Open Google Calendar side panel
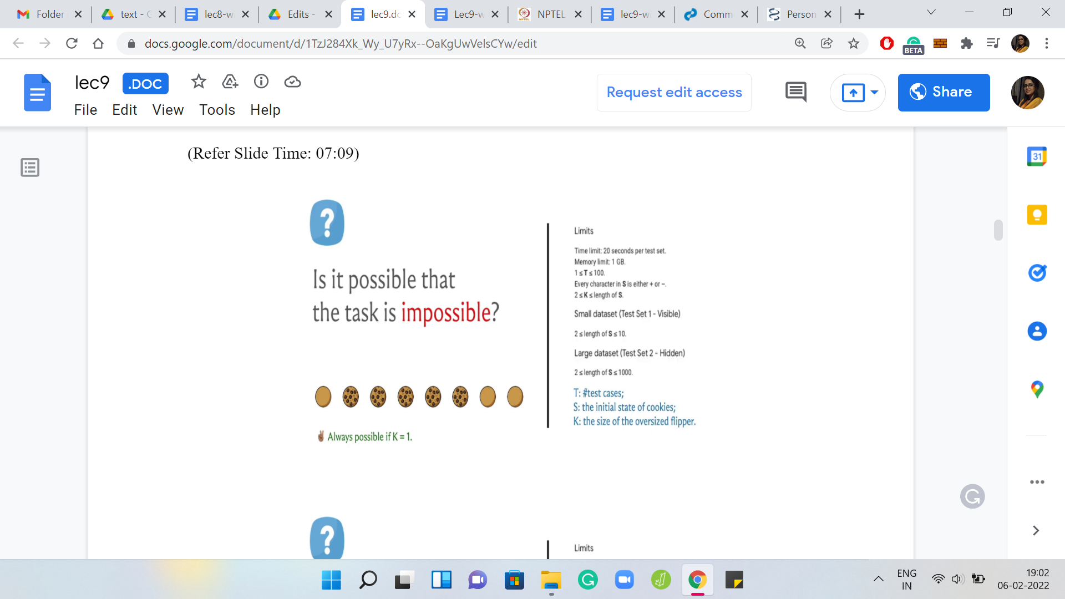 (x=1037, y=156)
